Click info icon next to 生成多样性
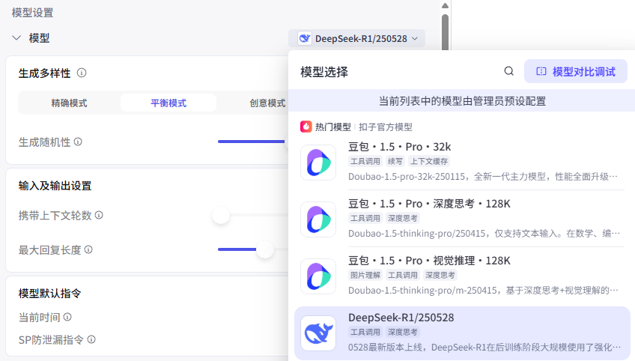The image size is (635, 361). pos(82,73)
